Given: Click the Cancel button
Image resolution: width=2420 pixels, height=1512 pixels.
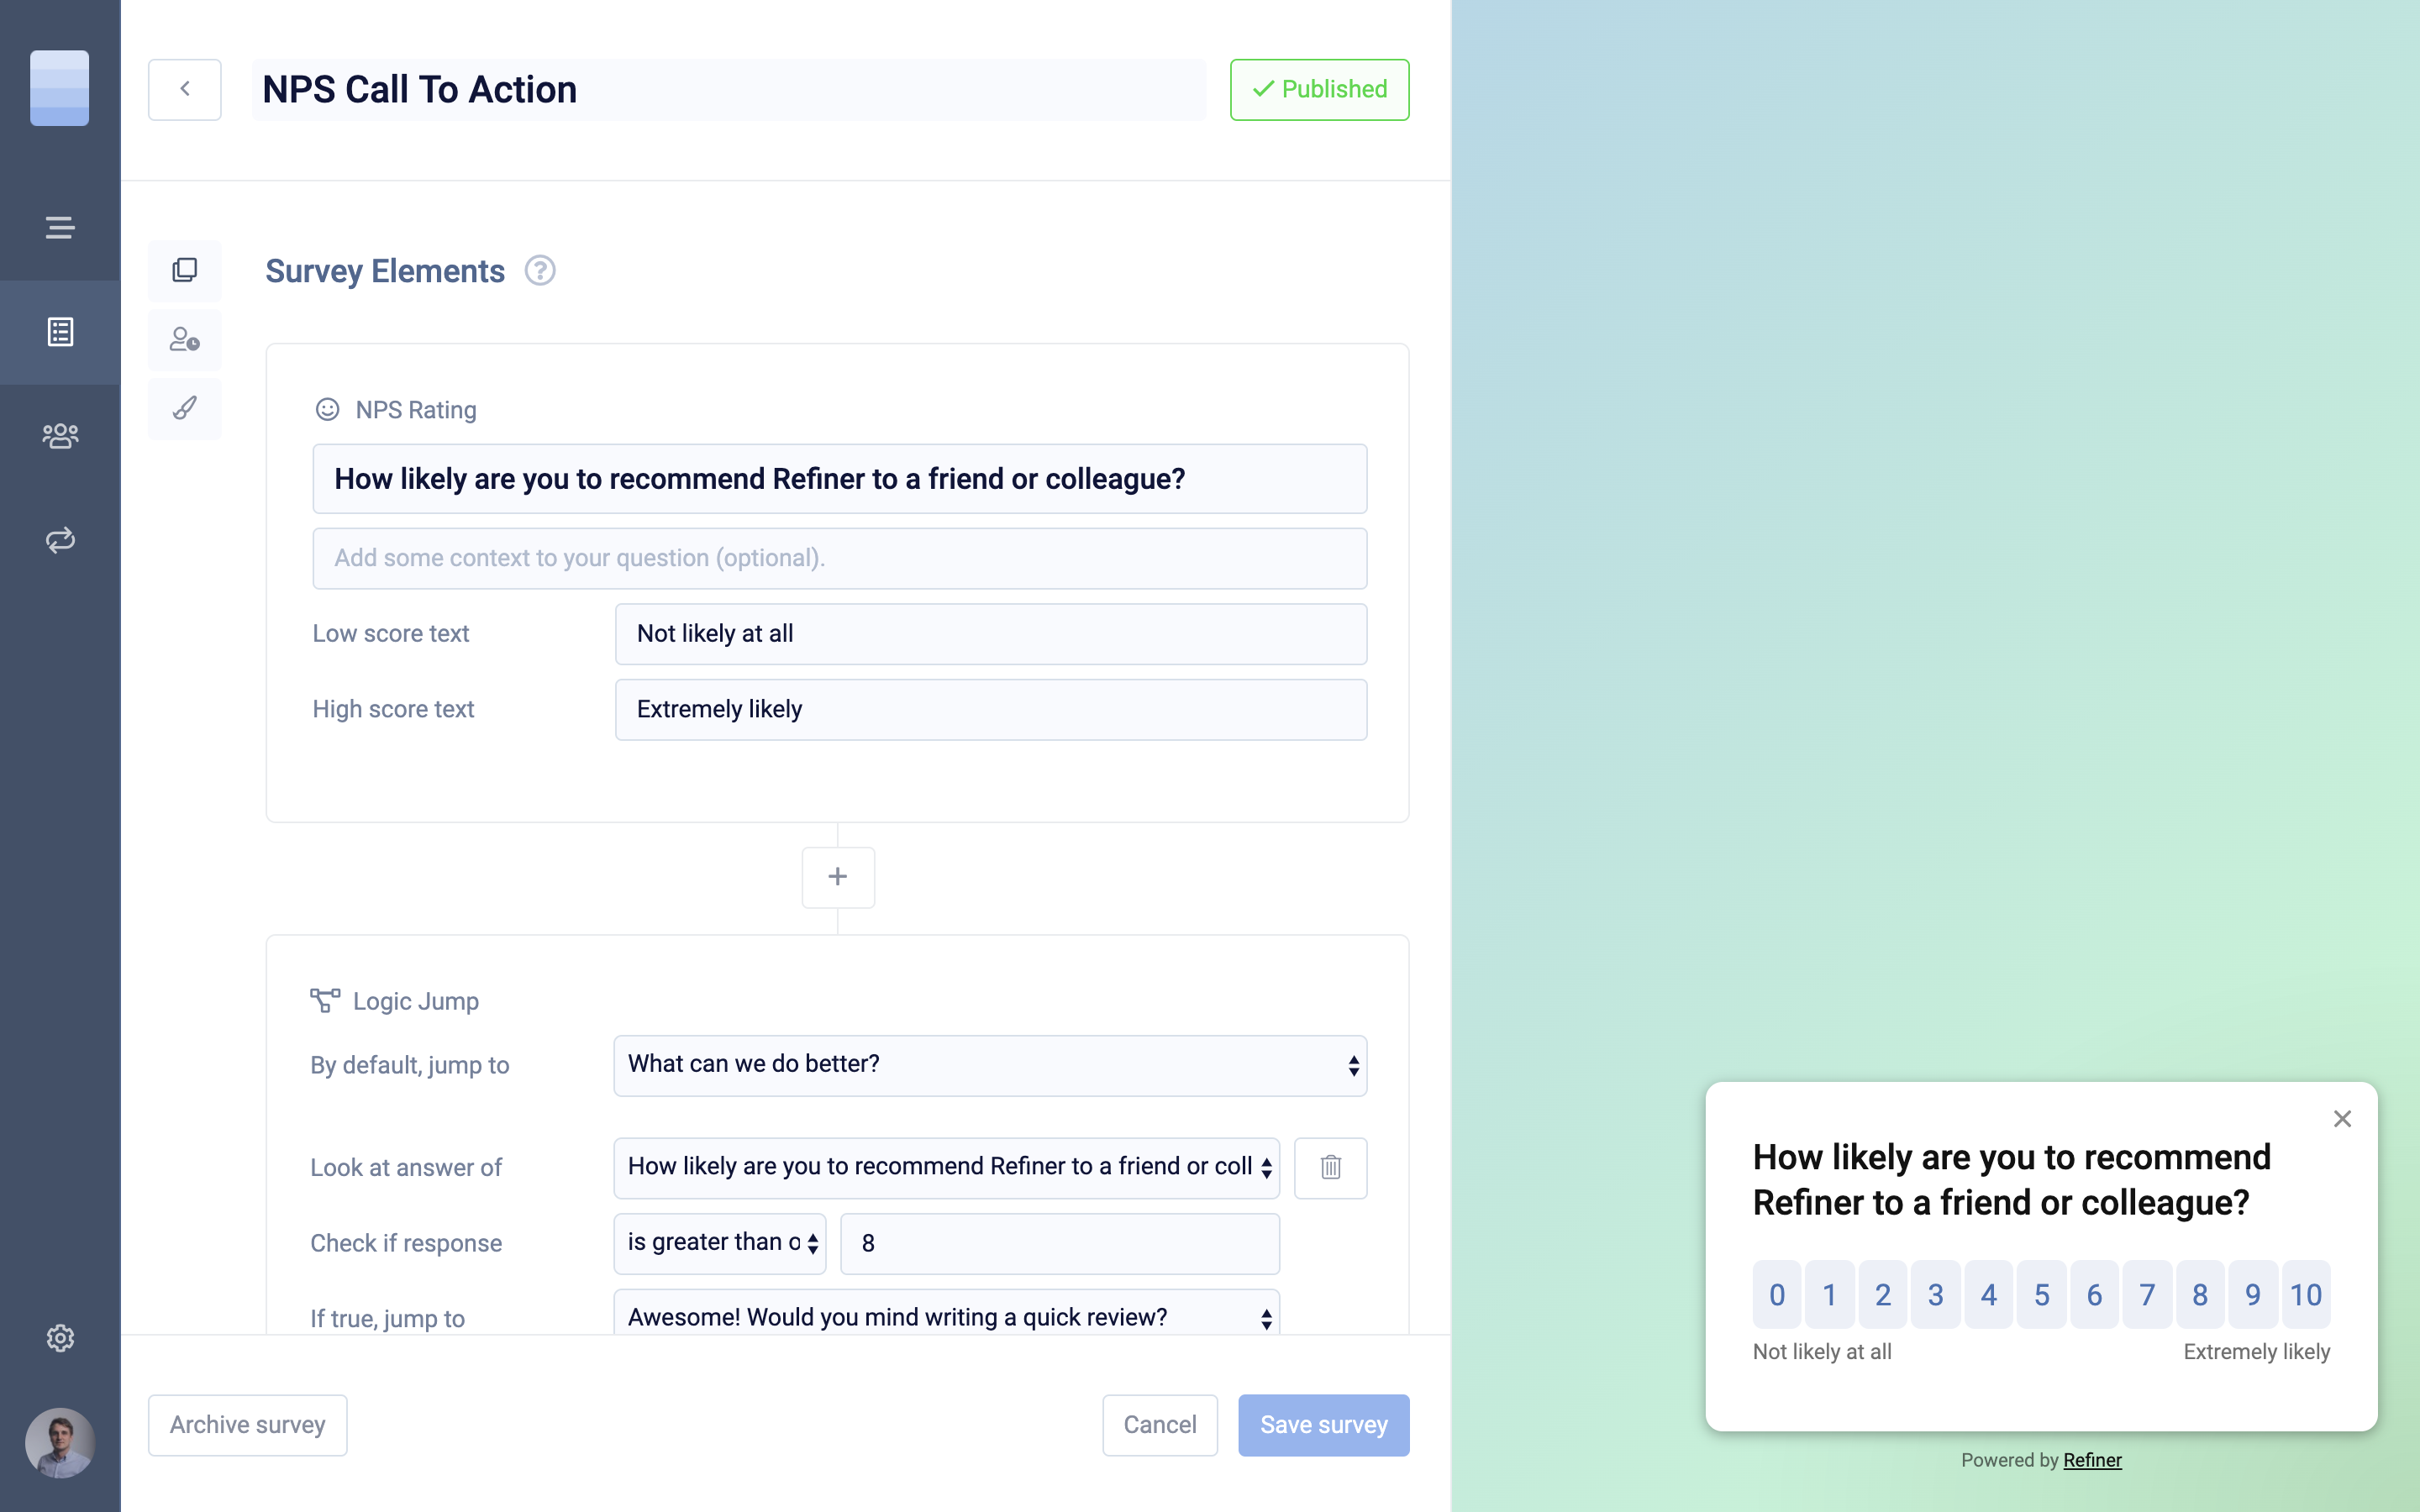Looking at the screenshot, I should pos(1160,1425).
